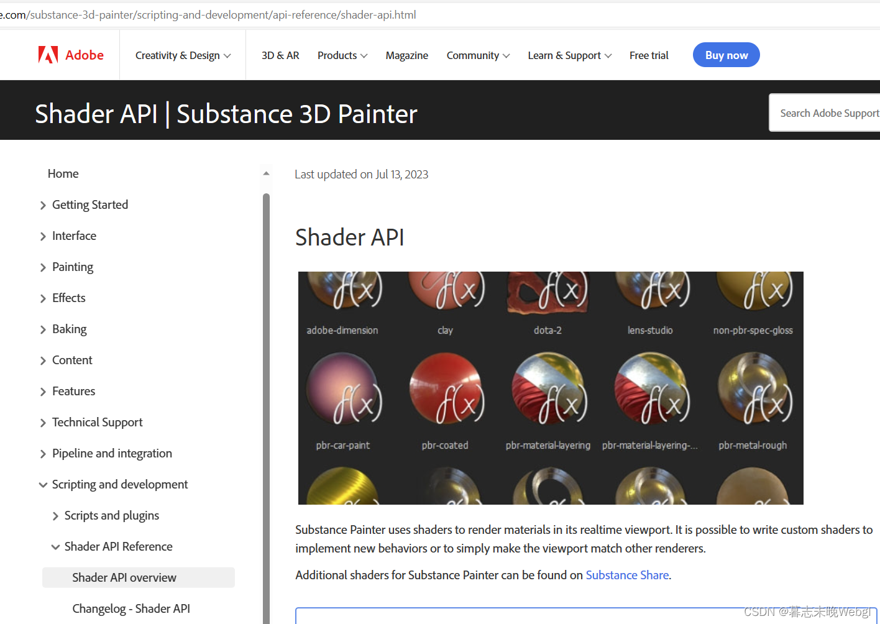
Task: Open the Interface sidebar link
Action: click(74, 236)
